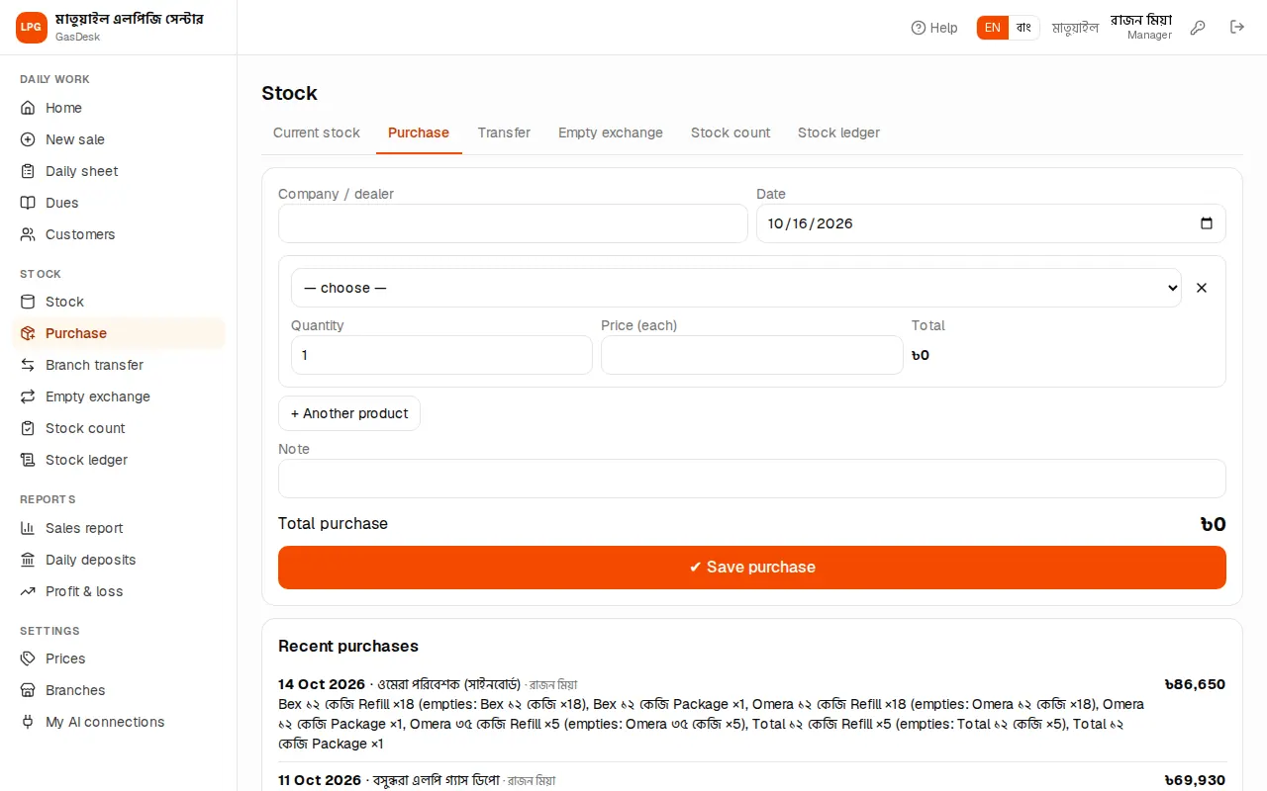
Task: Click the Branch transfer arrows icon
Action: pos(28,365)
